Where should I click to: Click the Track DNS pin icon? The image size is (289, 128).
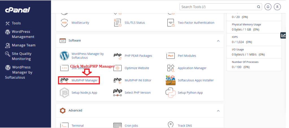tap(171, 125)
